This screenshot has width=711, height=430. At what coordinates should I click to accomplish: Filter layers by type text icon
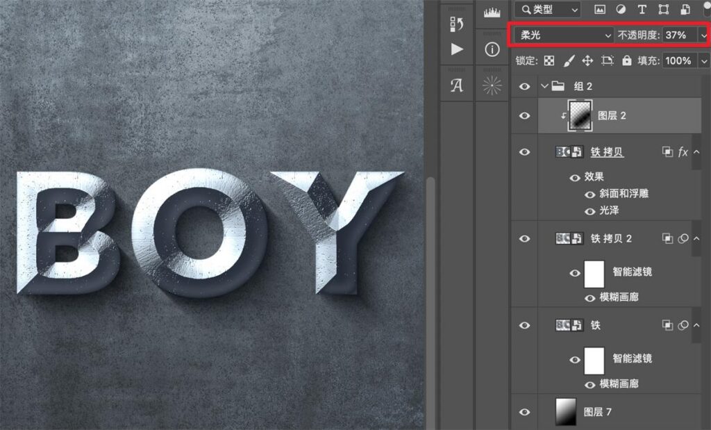[x=642, y=9]
